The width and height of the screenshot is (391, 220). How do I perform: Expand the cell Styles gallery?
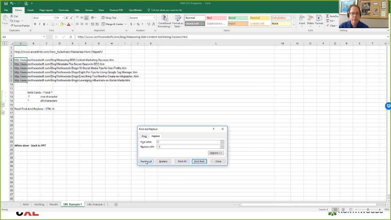tap(294, 25)
